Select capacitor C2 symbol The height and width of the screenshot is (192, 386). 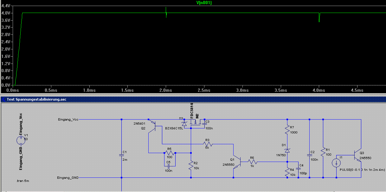309,155
